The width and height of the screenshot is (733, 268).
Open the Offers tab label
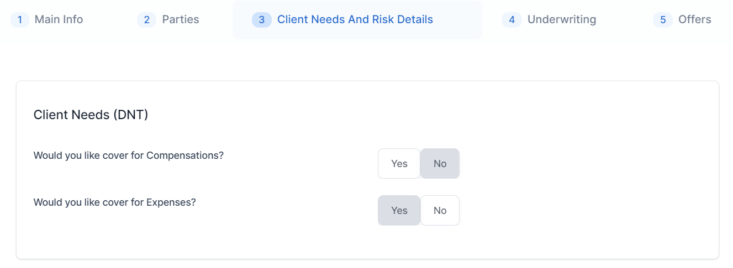point(695,20)
